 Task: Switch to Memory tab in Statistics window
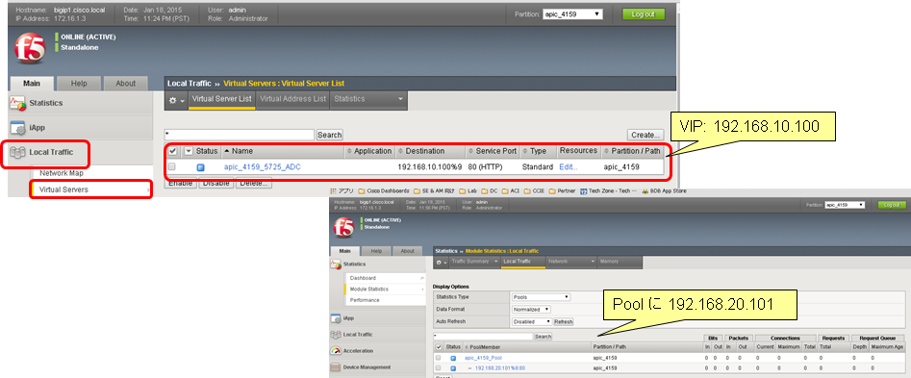[x=609, y=262]
